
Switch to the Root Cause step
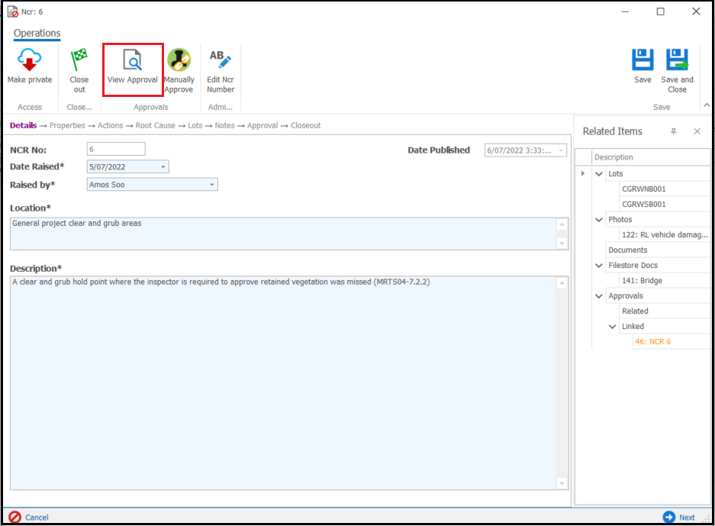click(x=156, y=125)
